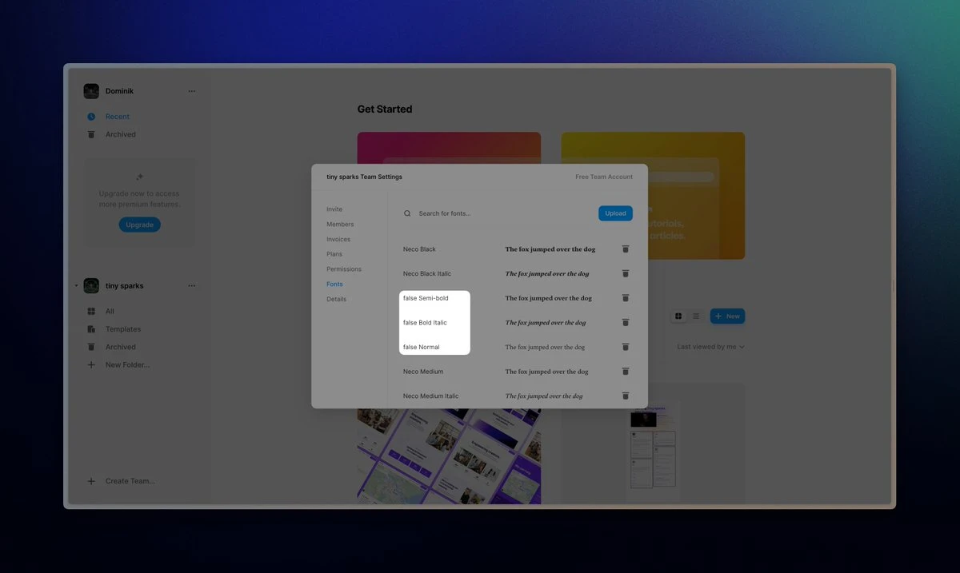Open tiny sparks team options ellipsis

tap(191, 286)
